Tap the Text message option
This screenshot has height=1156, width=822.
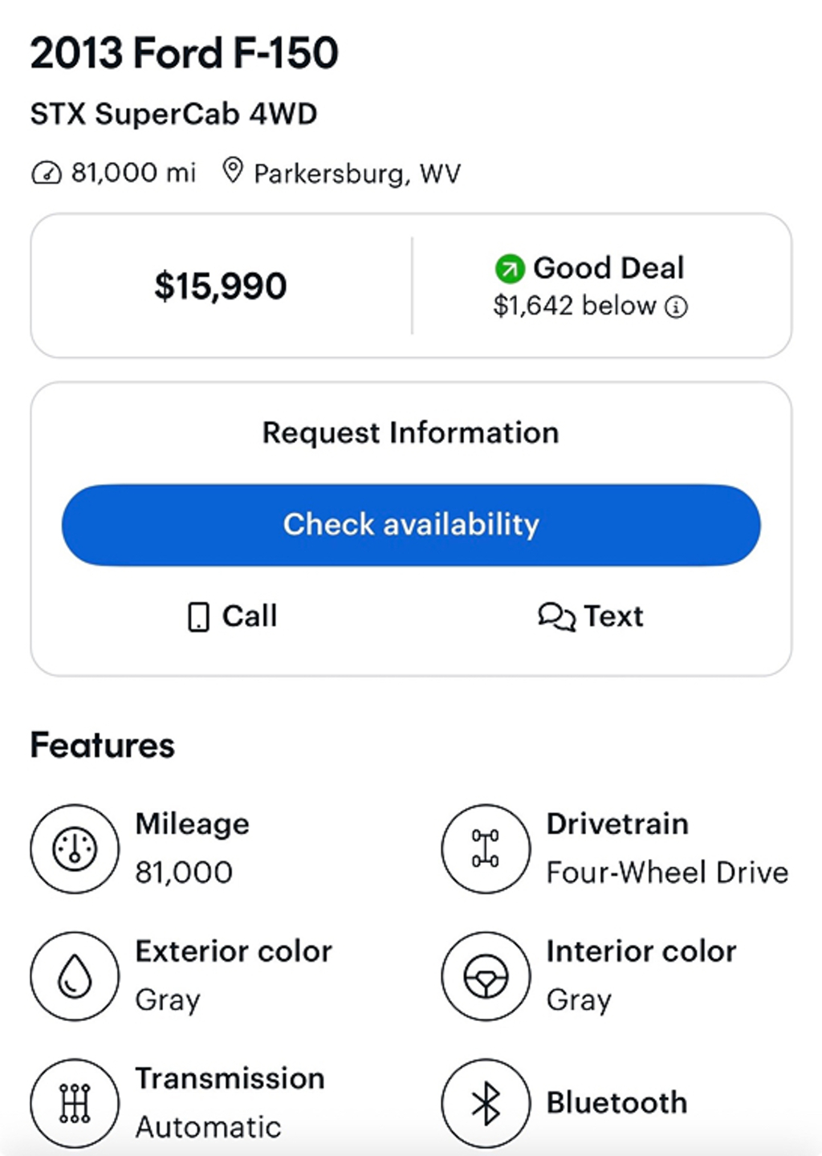coord(591,617)
